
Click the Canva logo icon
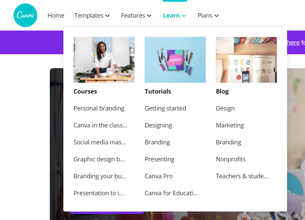coord(25,15)
